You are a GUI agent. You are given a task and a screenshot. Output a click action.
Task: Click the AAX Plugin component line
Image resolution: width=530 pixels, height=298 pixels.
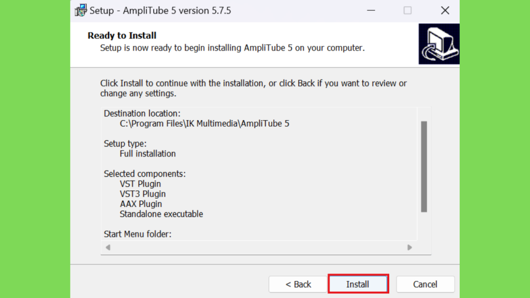141,204
